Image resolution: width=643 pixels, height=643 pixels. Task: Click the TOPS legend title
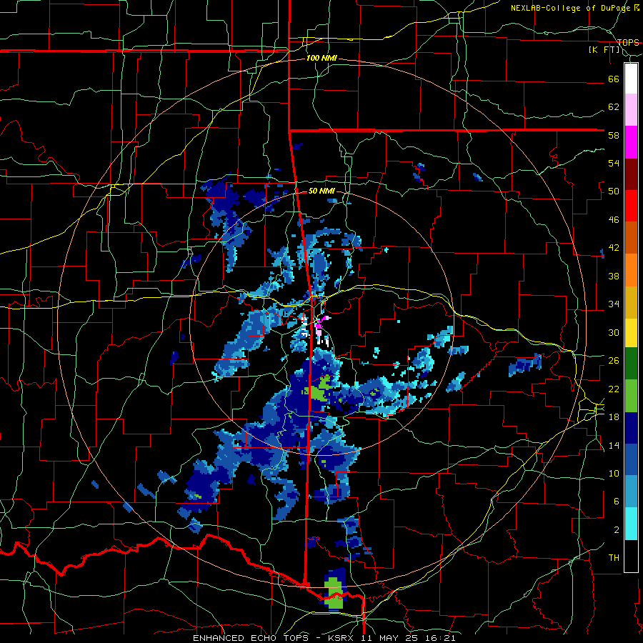click(628, 43)
